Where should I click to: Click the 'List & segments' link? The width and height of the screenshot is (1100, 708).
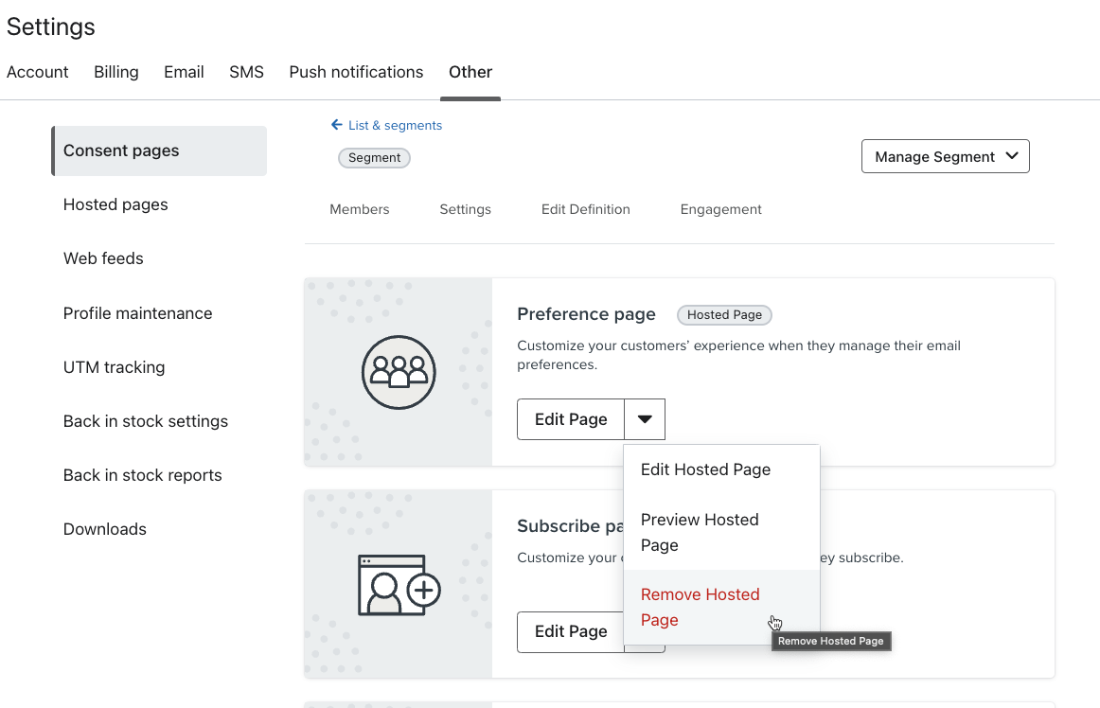[x=393, y=125]
